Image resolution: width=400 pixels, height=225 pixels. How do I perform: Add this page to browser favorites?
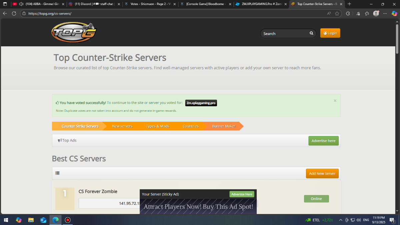pyautogui.click(x=337, y=14)
